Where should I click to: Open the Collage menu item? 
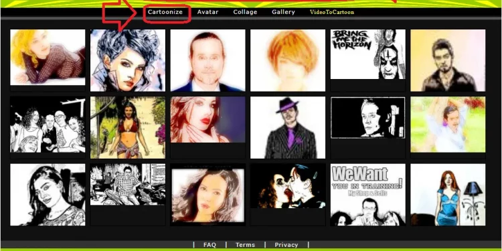[245, 12]
